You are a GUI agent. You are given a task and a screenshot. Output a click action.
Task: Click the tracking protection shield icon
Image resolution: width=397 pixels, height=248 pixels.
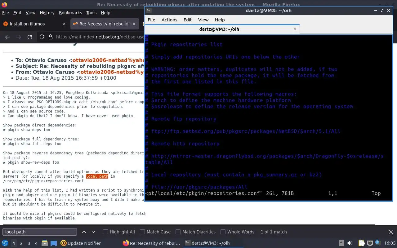coord(42,37)
